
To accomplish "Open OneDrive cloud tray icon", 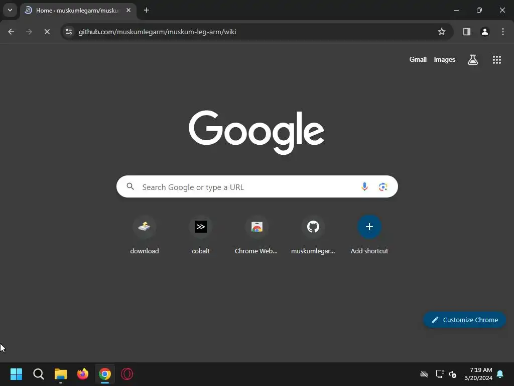I will coord(424,374).
